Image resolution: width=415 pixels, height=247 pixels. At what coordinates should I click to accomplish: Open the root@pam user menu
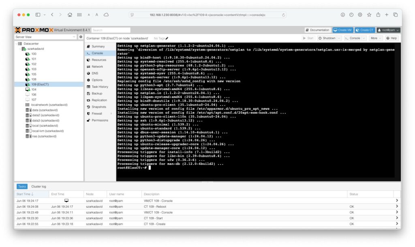[389, 30]
